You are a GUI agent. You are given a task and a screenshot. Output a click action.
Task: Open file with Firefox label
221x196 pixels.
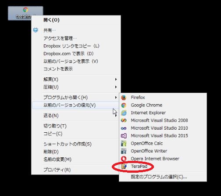click(138, 98)
